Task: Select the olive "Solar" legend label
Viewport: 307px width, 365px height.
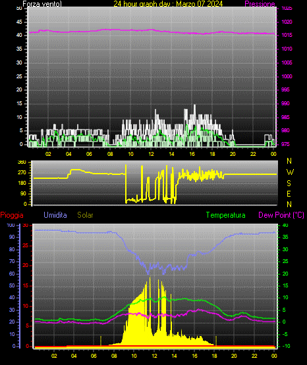Action: [86, 215]
